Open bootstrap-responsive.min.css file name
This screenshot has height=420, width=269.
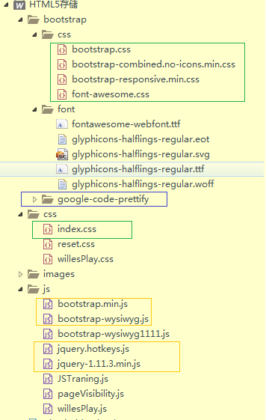[136, 79]
